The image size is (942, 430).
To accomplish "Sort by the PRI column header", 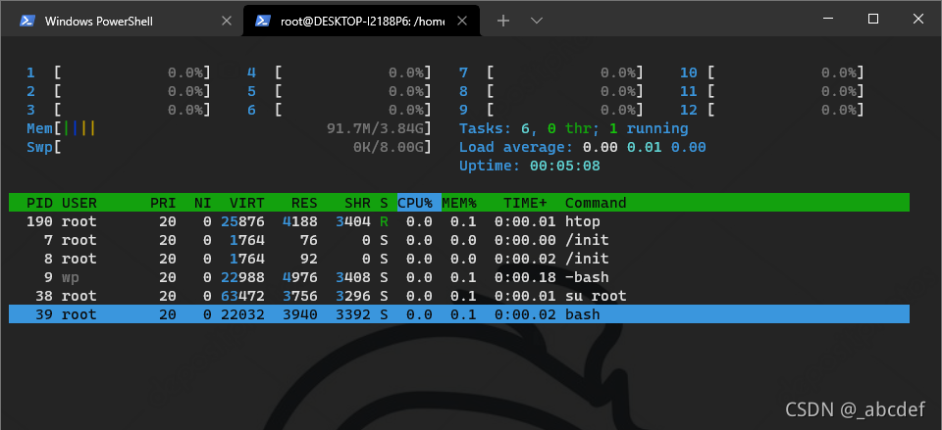I will click(x=164, y=203).
